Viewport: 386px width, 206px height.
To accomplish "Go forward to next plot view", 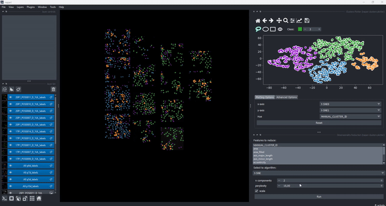I will (271, 21).
